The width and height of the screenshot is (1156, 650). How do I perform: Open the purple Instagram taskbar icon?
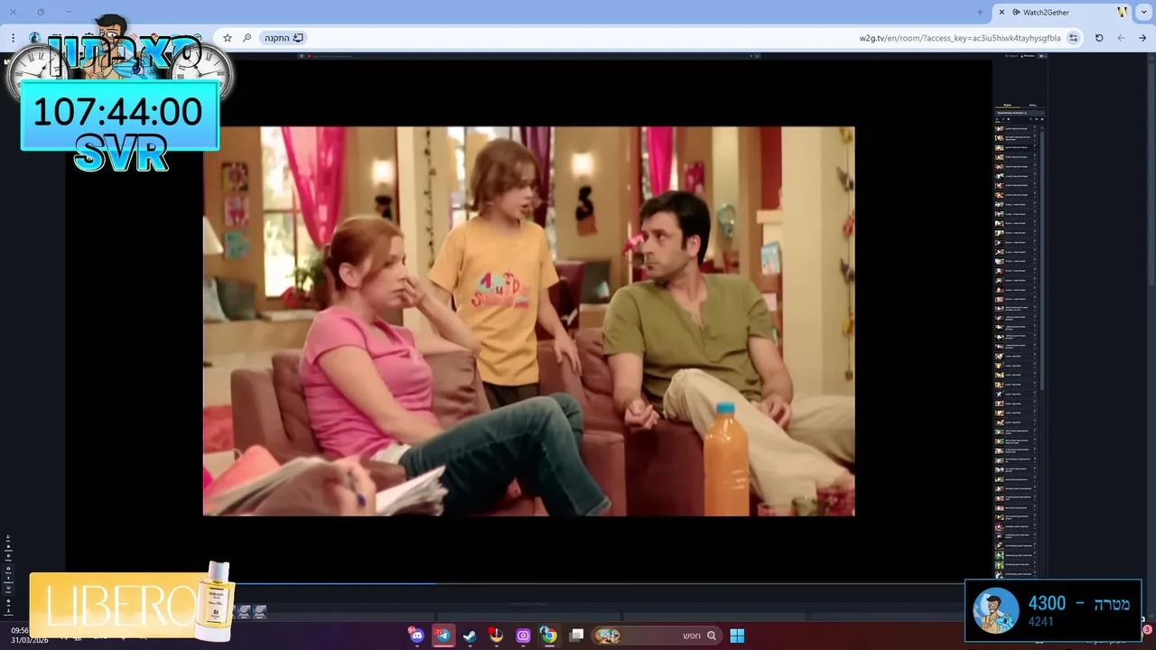(x=523, y=636)
